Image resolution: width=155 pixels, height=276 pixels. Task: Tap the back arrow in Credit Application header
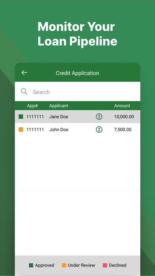pos(24,73)
